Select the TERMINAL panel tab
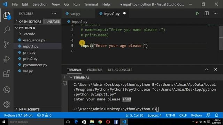This screenshot has width=223, height=125. (74, 70)
